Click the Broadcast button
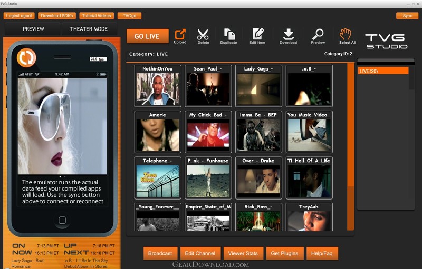The height and width of the screenshot is (269, 422). pyautogui.click(x=160, y=253)
